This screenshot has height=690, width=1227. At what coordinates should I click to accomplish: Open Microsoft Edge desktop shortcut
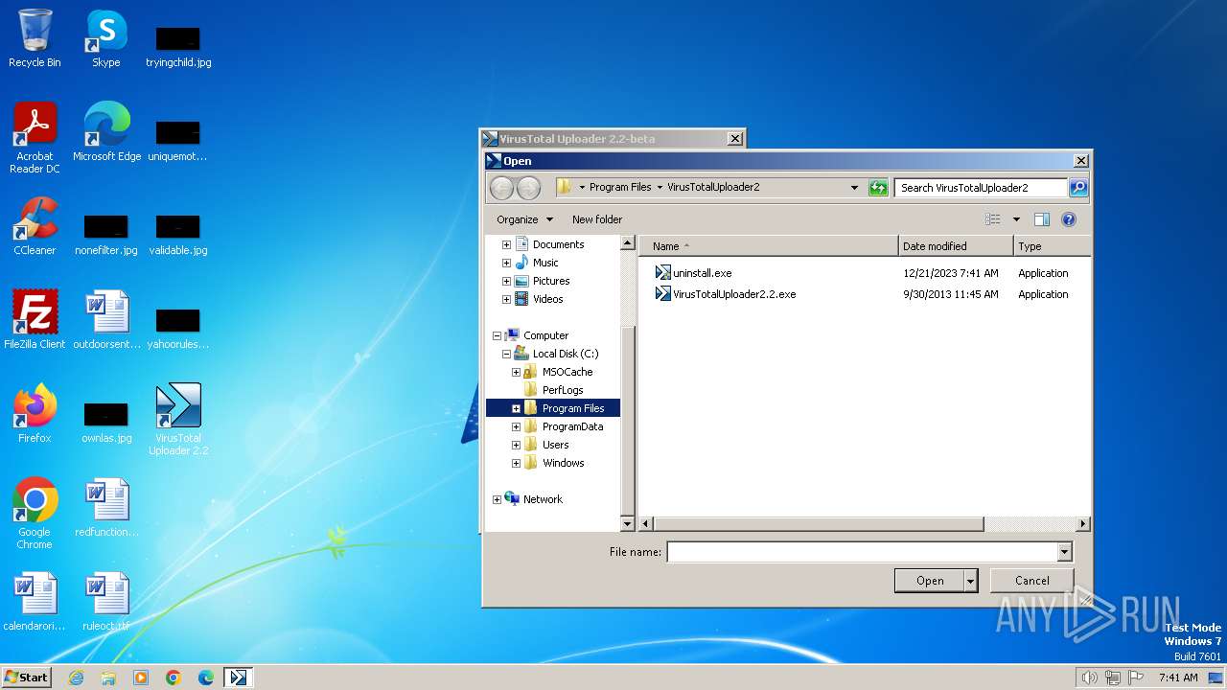point(106,132)
